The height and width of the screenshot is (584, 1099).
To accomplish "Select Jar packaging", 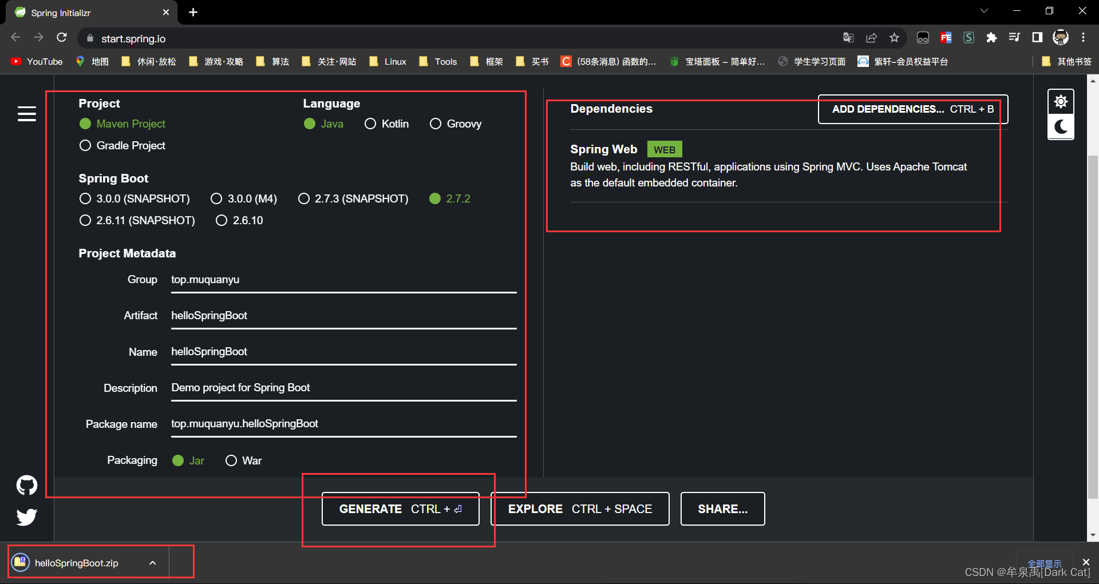I will [188, 460].
